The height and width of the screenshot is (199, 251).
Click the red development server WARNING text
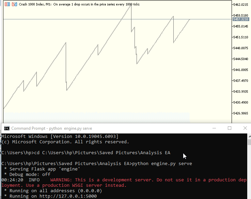click(124, 183)
